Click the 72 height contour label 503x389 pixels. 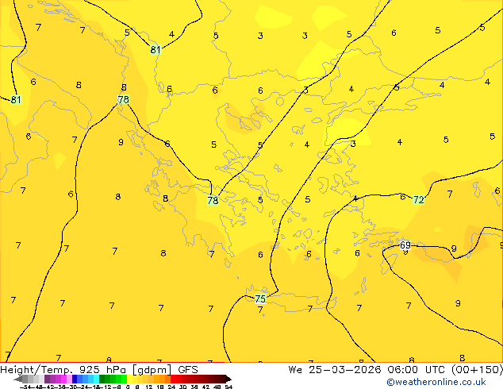pos(419,199)
